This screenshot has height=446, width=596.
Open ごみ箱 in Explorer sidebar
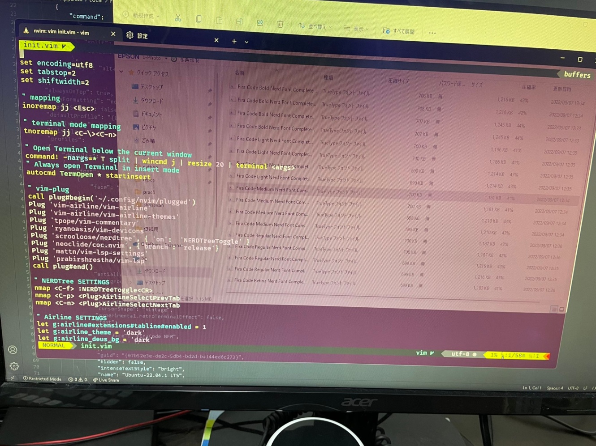144,140
